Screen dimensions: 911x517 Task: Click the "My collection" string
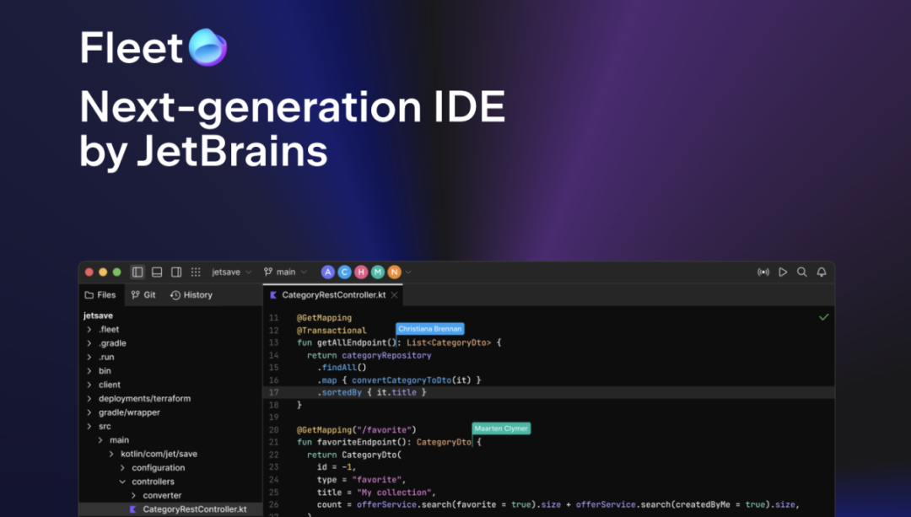pyautogui.click(x=393, y=493)
